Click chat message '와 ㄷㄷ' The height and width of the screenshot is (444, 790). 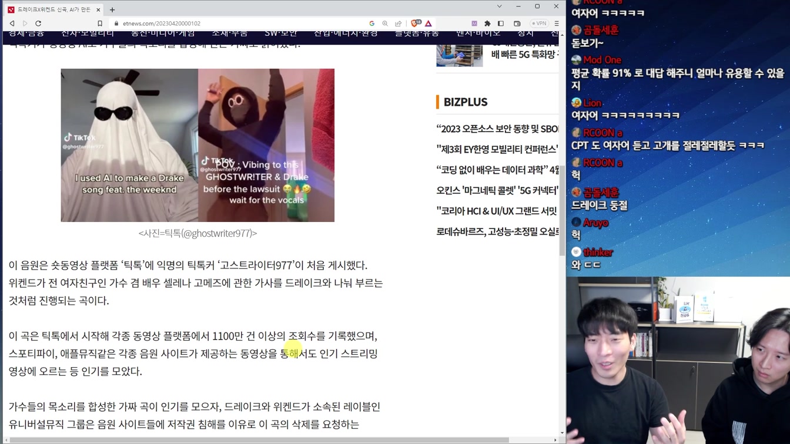pyautogui.click(x=586, y=265)
